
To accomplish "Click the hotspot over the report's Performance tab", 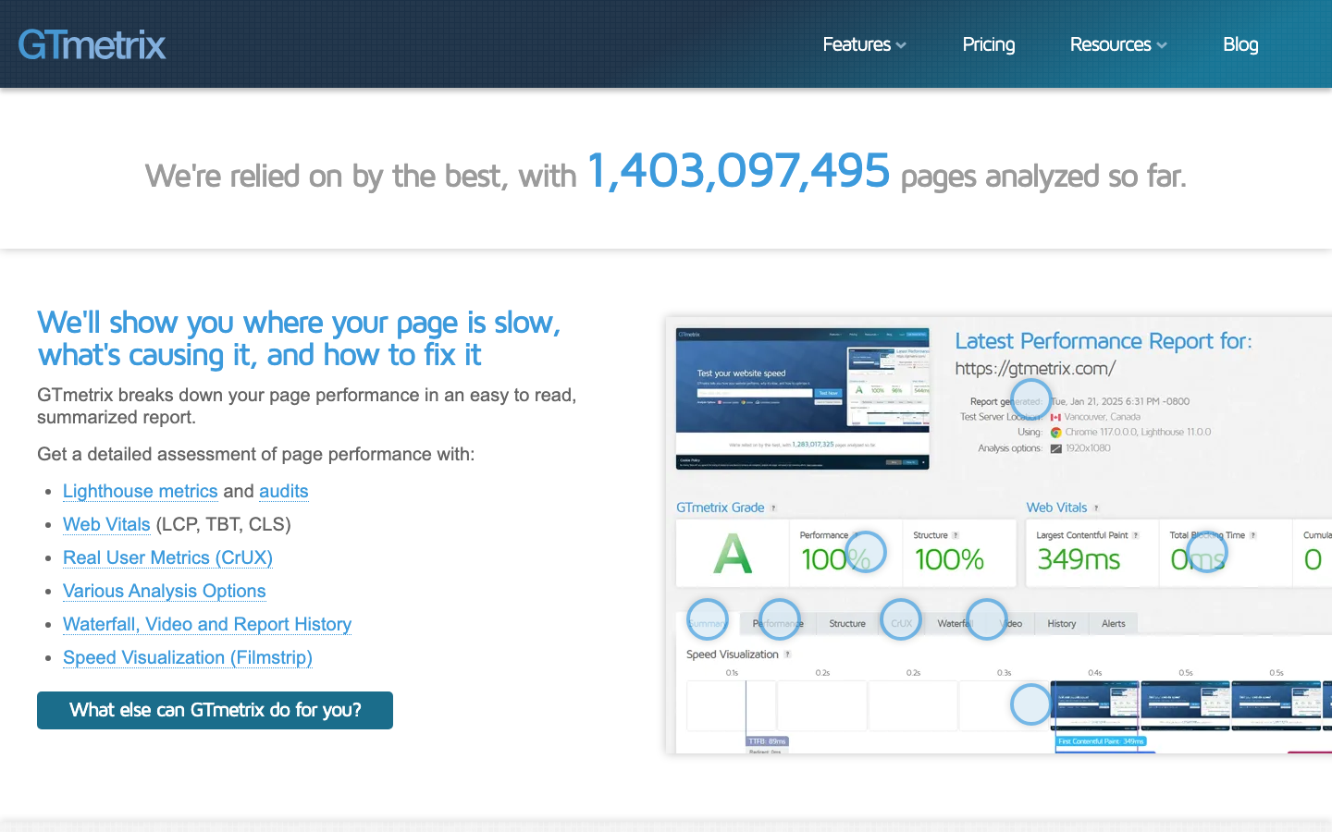I will [x=779, y=620].
